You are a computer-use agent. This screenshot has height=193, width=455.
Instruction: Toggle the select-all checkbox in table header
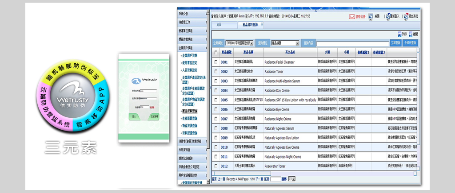tap(216, 52)
